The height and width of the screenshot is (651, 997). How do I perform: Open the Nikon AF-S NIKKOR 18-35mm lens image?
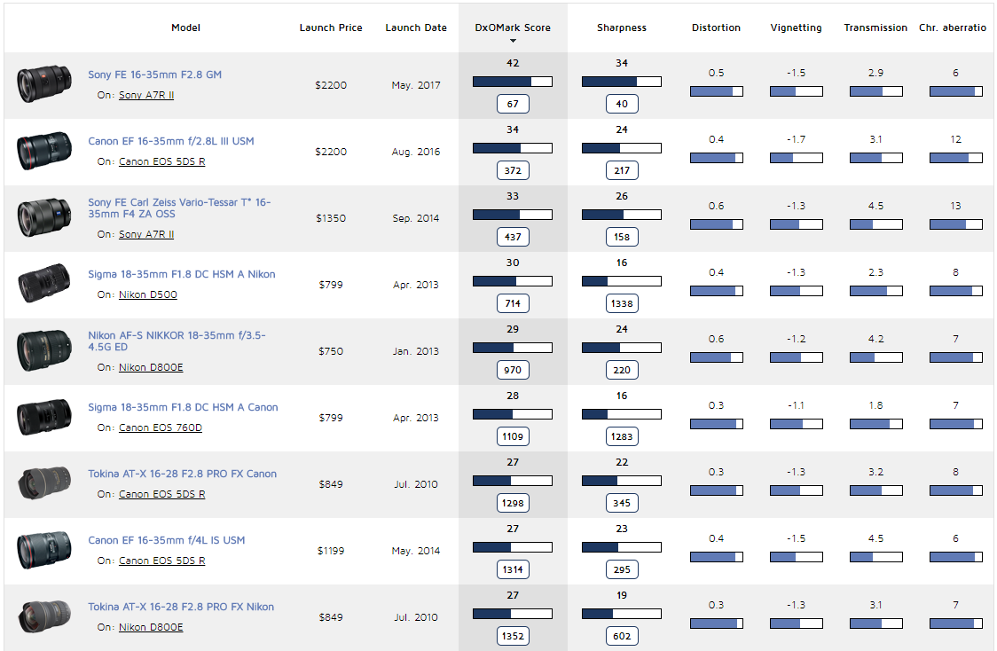[43, 350]
